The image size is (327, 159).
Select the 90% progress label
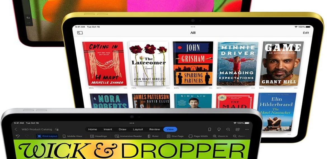219,88
